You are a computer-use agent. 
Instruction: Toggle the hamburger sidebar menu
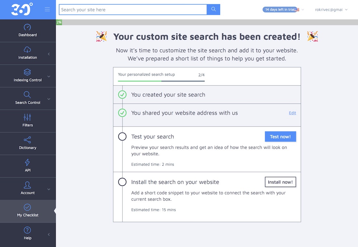click(47, 9)
